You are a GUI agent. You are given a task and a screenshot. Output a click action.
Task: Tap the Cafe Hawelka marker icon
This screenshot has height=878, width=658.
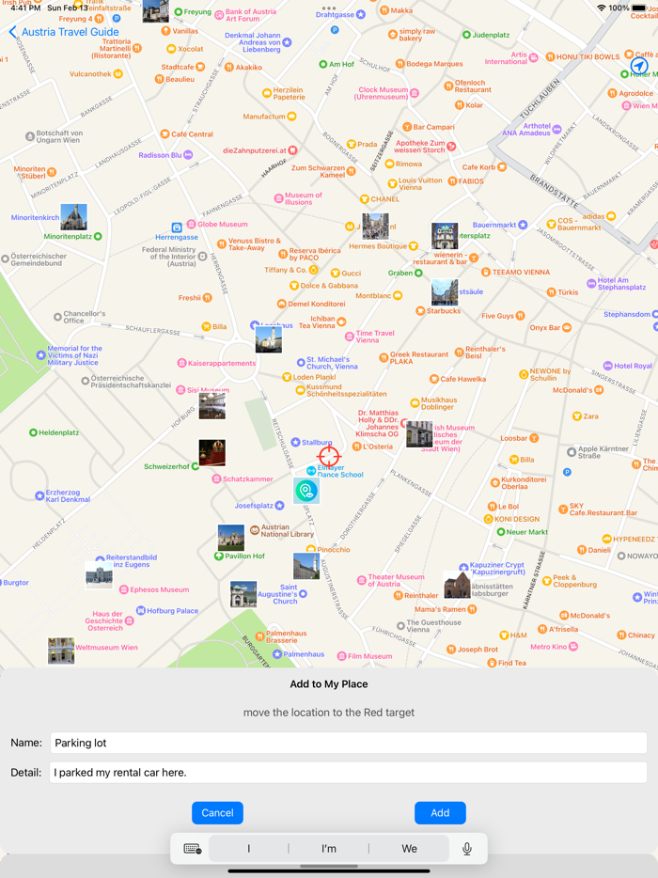434,379
